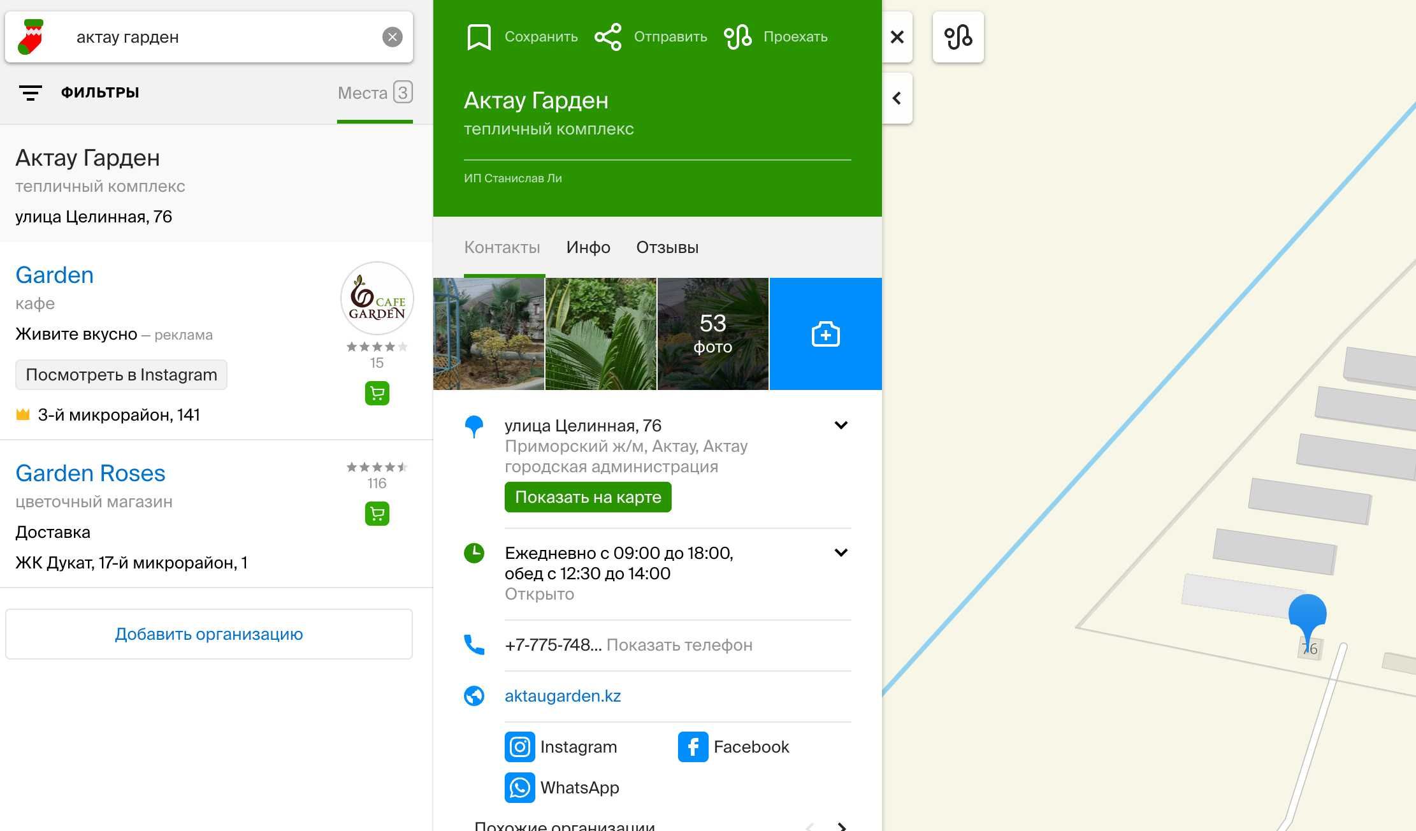1416x831 pixels.
Task: Click the bookmark save icon
Action: click(479, 37)
